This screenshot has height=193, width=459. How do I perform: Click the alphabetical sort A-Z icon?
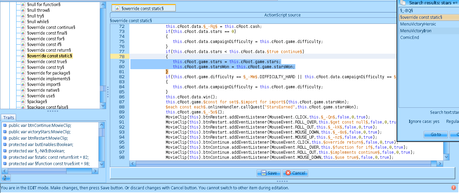pyautogui.click(x=6, y=178)
